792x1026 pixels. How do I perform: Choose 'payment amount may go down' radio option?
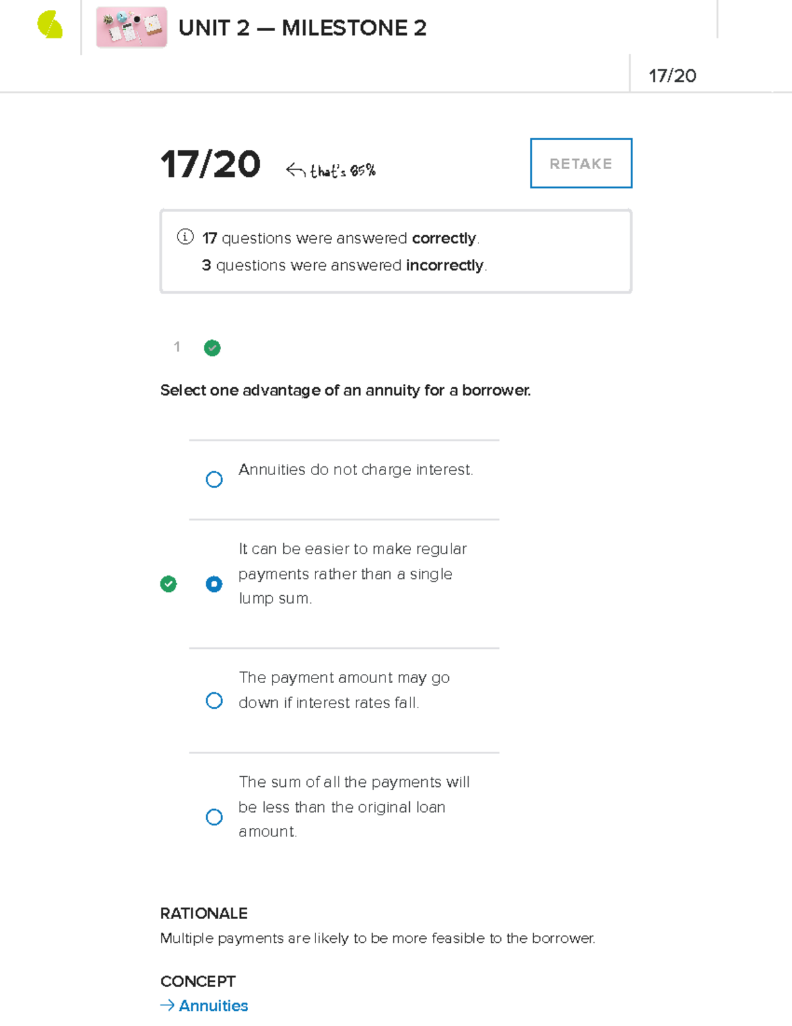tap(214, 700)
